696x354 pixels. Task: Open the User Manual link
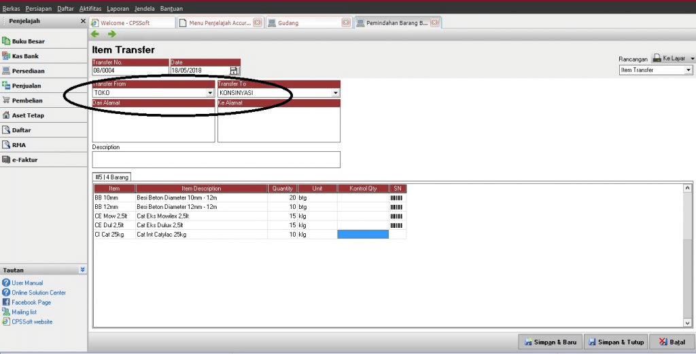(x=27, y=283)
